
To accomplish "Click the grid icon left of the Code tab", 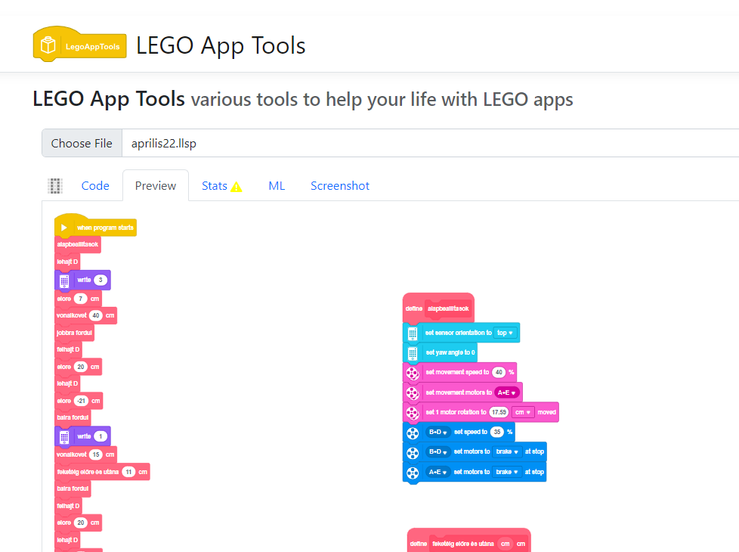I will 54,185.
